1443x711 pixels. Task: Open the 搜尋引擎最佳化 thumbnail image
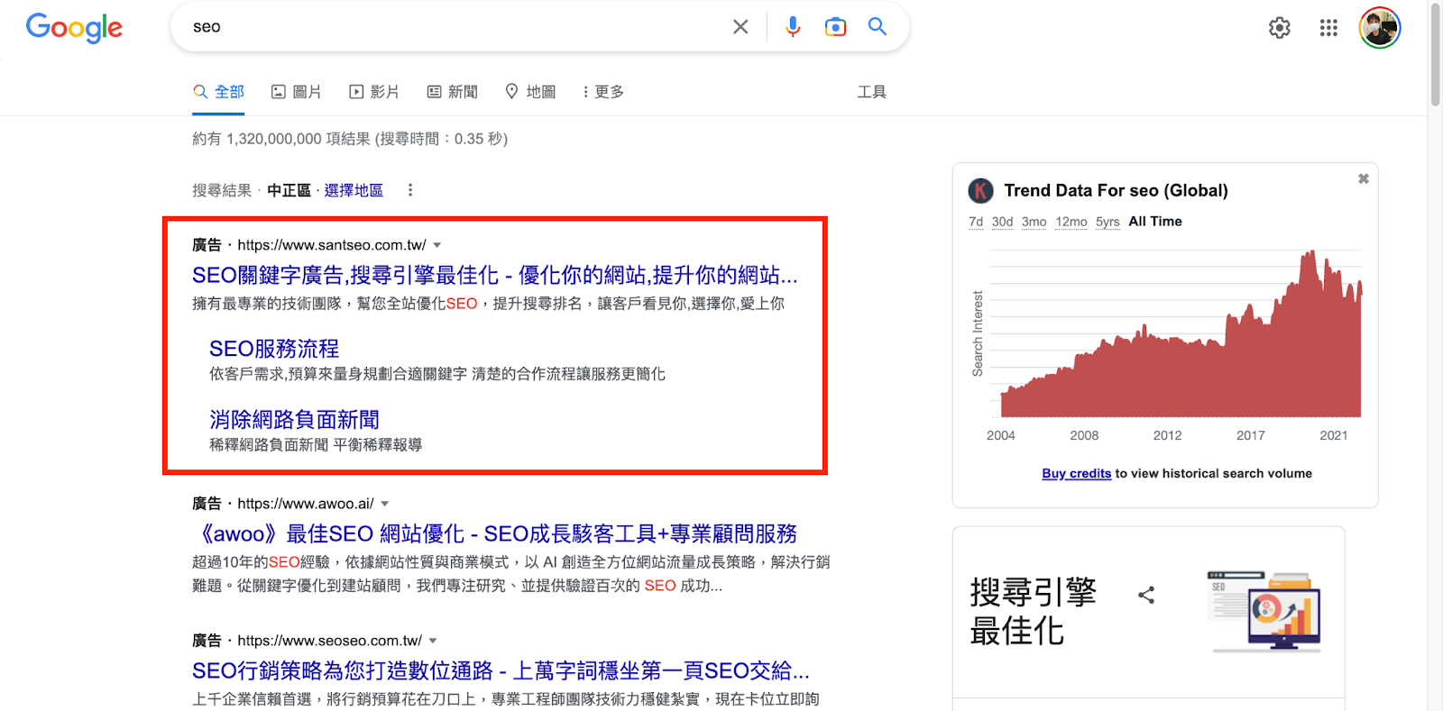pos(1264,611)
